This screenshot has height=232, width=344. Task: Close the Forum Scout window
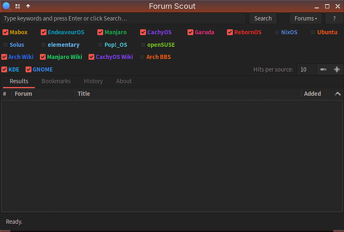[x=338, y=6]
